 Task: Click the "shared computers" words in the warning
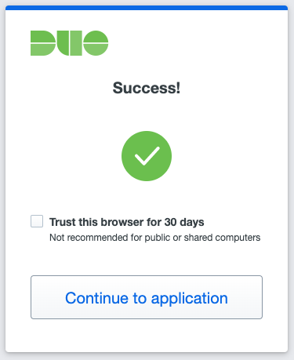222,238
